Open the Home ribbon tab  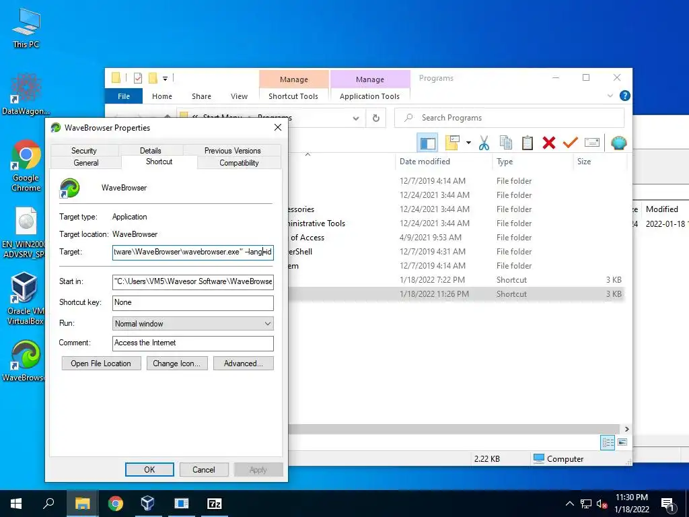click(162, 96)
